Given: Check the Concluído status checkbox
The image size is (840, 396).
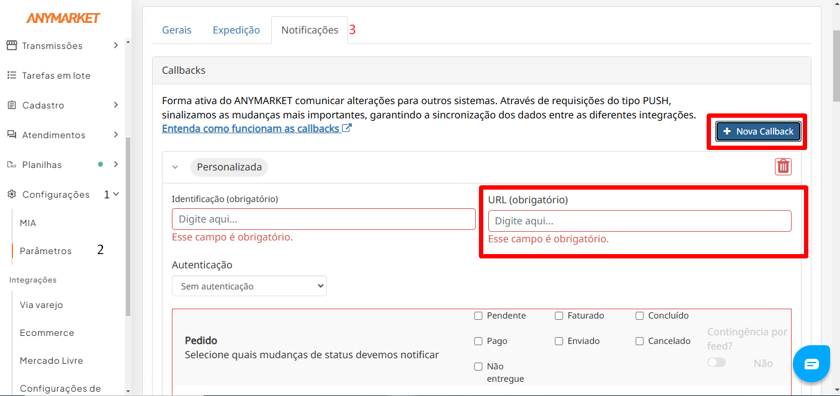Looking at the screenshot, I should pos(640,315).
